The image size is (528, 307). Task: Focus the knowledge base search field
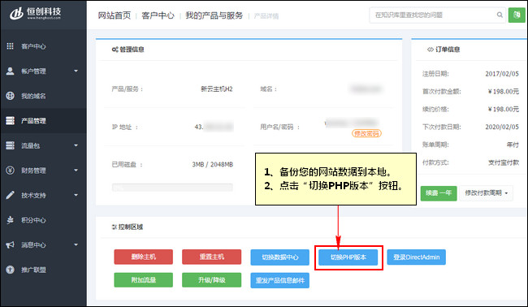click(433, 15)
